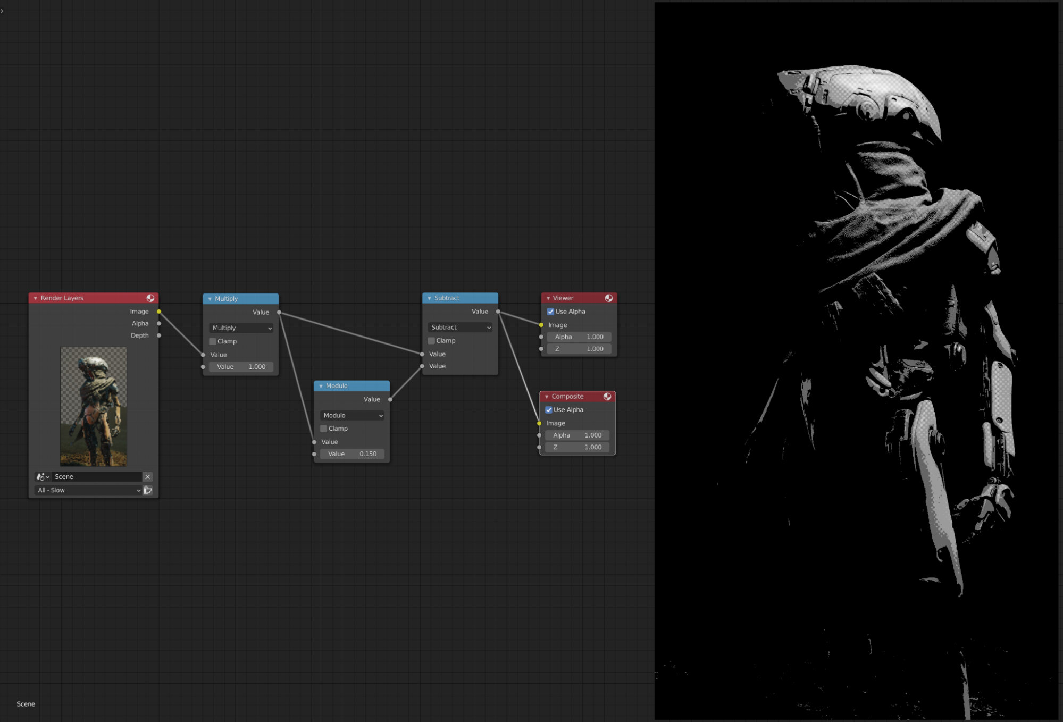Click the yellow Image output socket on Render Layers
Screen dimensions: 1063x722
159,312
